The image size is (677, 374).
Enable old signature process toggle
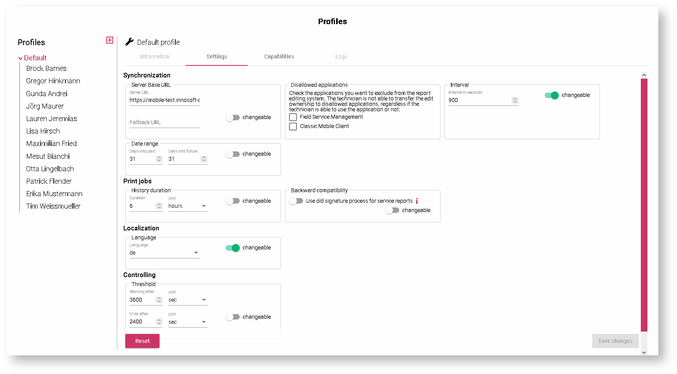[x=296, y=201]
